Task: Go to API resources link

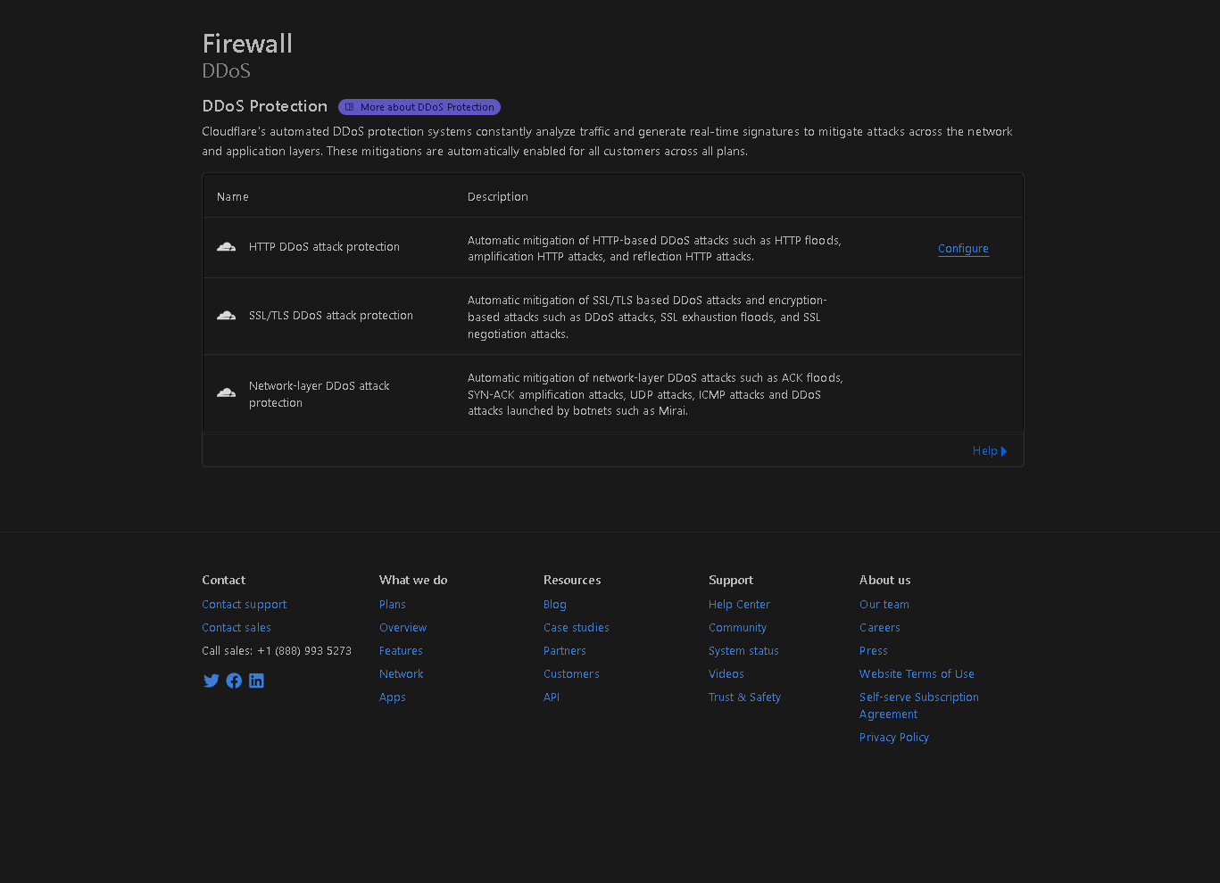Action: coord(552,697)
